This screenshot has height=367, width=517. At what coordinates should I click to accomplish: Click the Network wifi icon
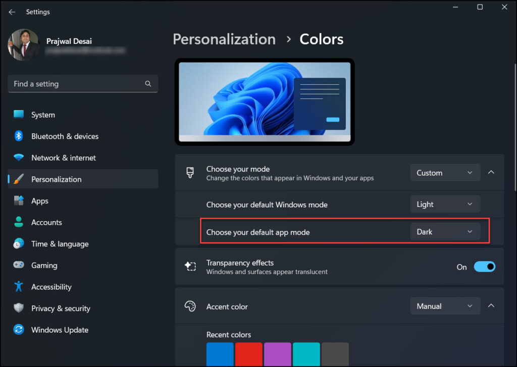click(x=19, y=158)
